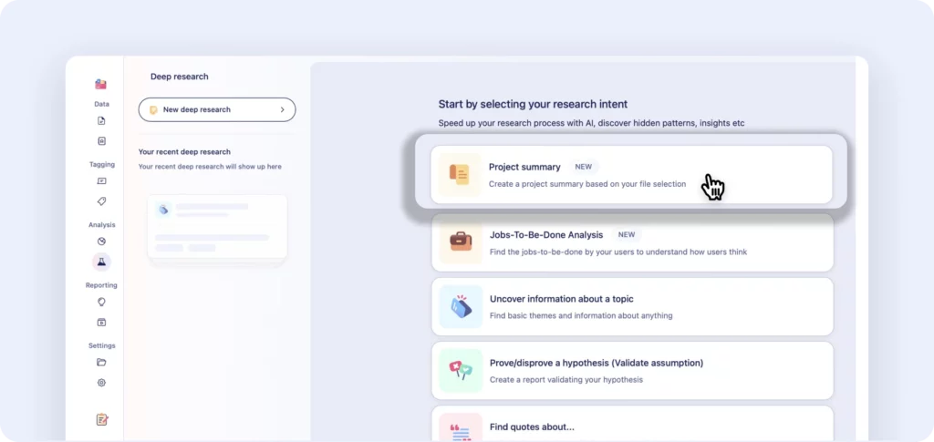
Task: Click the Settings section label in sidebar
Action: 101,345
